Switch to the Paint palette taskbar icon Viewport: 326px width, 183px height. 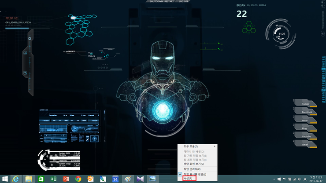[127, 179]
